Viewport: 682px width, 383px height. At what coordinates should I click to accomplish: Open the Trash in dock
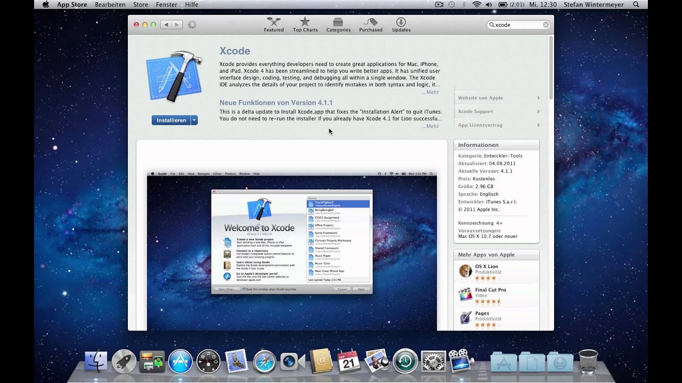point(588,361)
